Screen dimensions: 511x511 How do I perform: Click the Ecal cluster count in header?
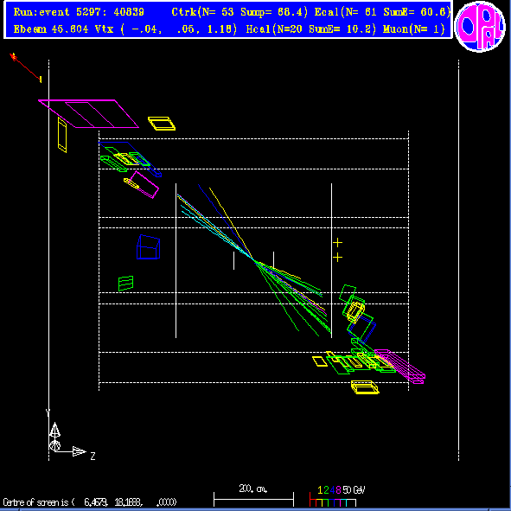click(346, 12)
